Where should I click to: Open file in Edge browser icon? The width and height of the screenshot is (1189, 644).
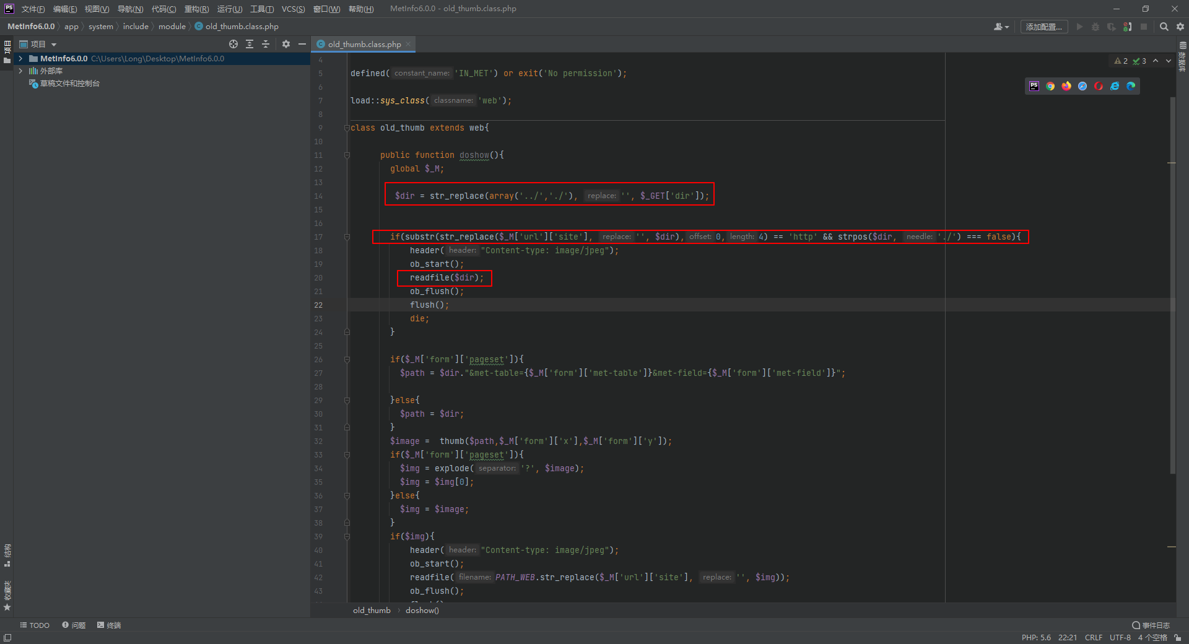(1131, 86)
